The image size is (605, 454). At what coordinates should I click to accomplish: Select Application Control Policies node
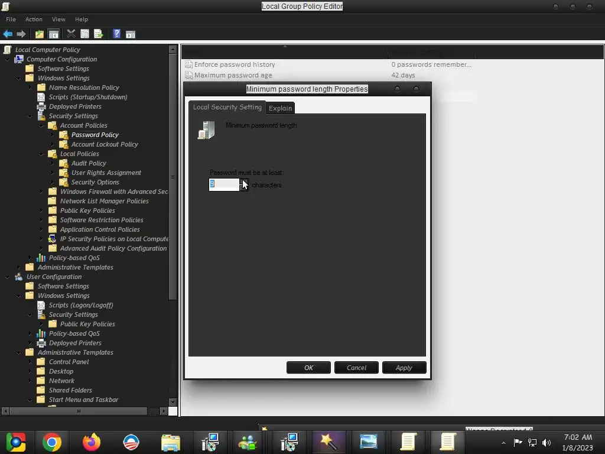(x=100, y=229)
